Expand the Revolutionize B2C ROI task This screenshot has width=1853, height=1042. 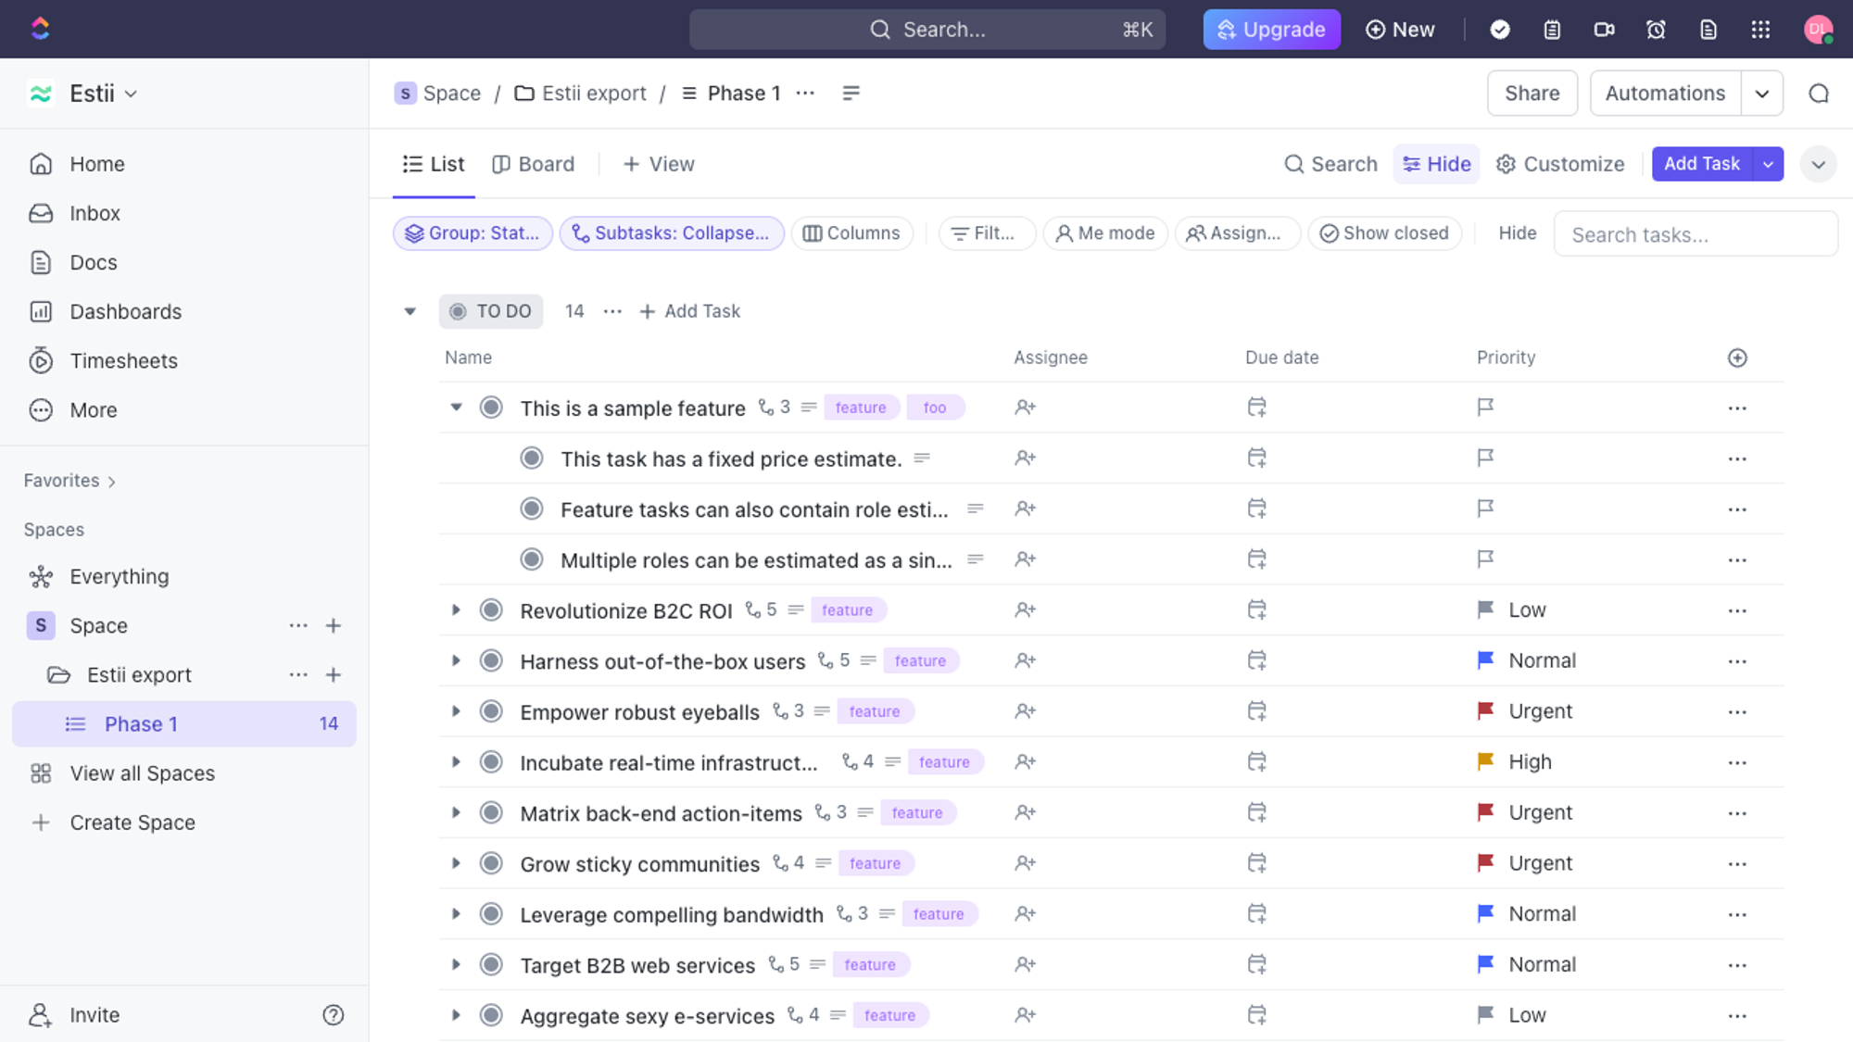(x=456, y=609)
